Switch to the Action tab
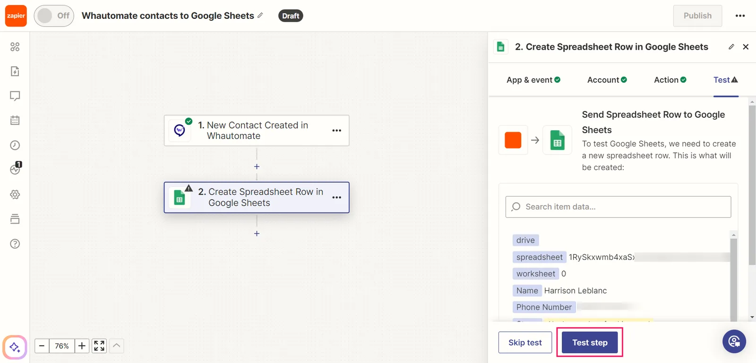The width and height of the screenshot is (756, 363). 670,80
